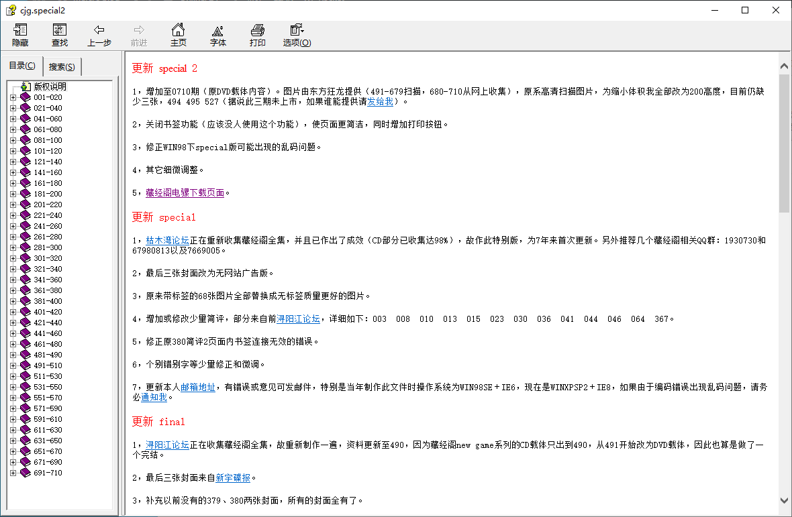Click the Font (字体) toolbar icon
Image resolution: width=792 pixels, height=517 pixels.
pos(217,35)
